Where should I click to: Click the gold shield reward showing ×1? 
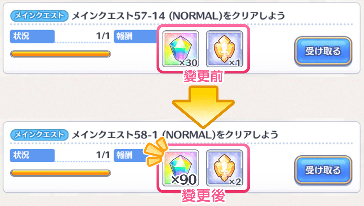point(224,49)
